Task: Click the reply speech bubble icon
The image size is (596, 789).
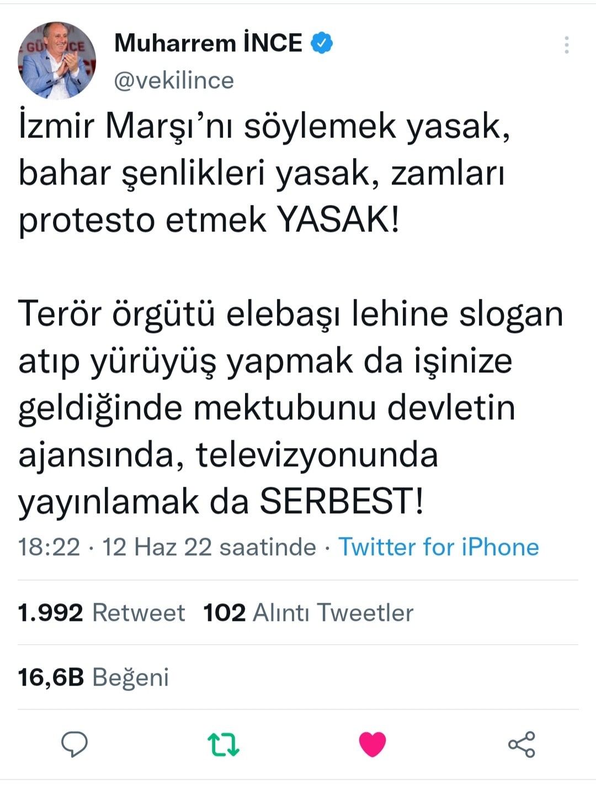Action: [x=74, y=744]
